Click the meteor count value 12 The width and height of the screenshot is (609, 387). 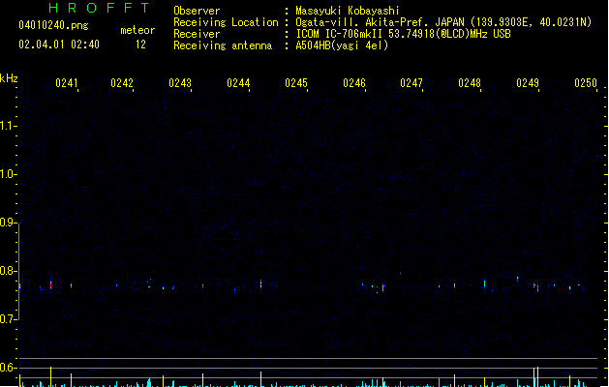[140, 45]
